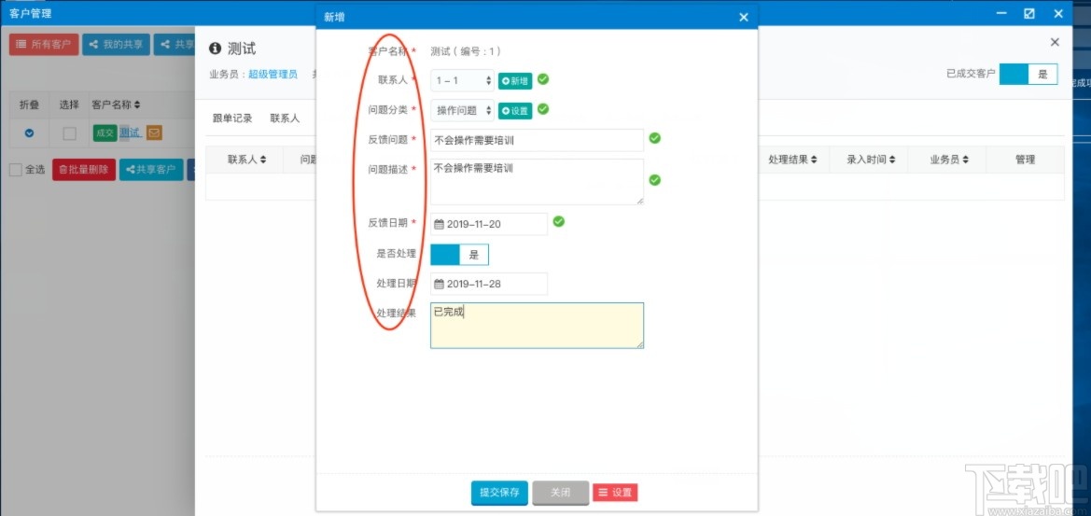Click the gray 关闭 button
This screenshot has width=1091, height=516.
[561, 493]
